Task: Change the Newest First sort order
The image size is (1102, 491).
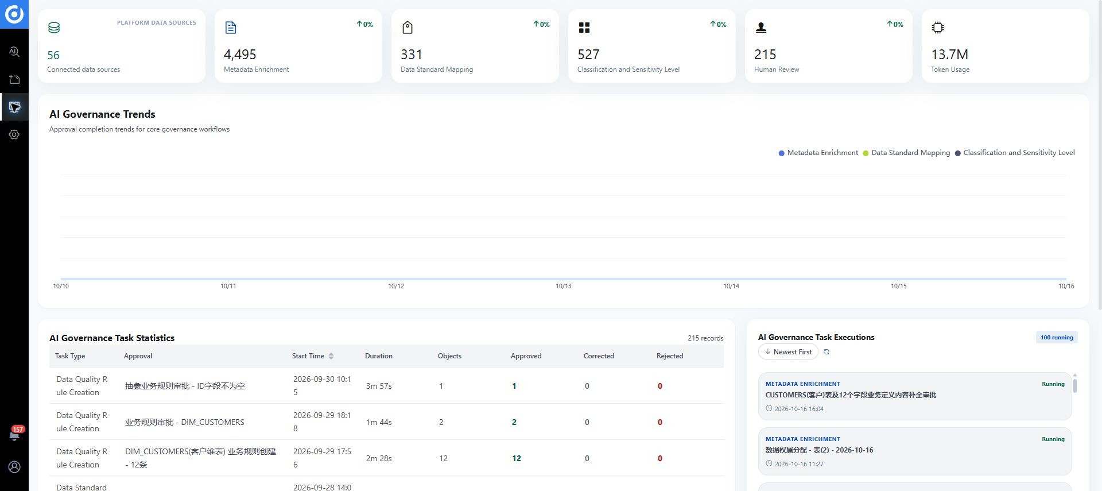Action: click(788, 352)
